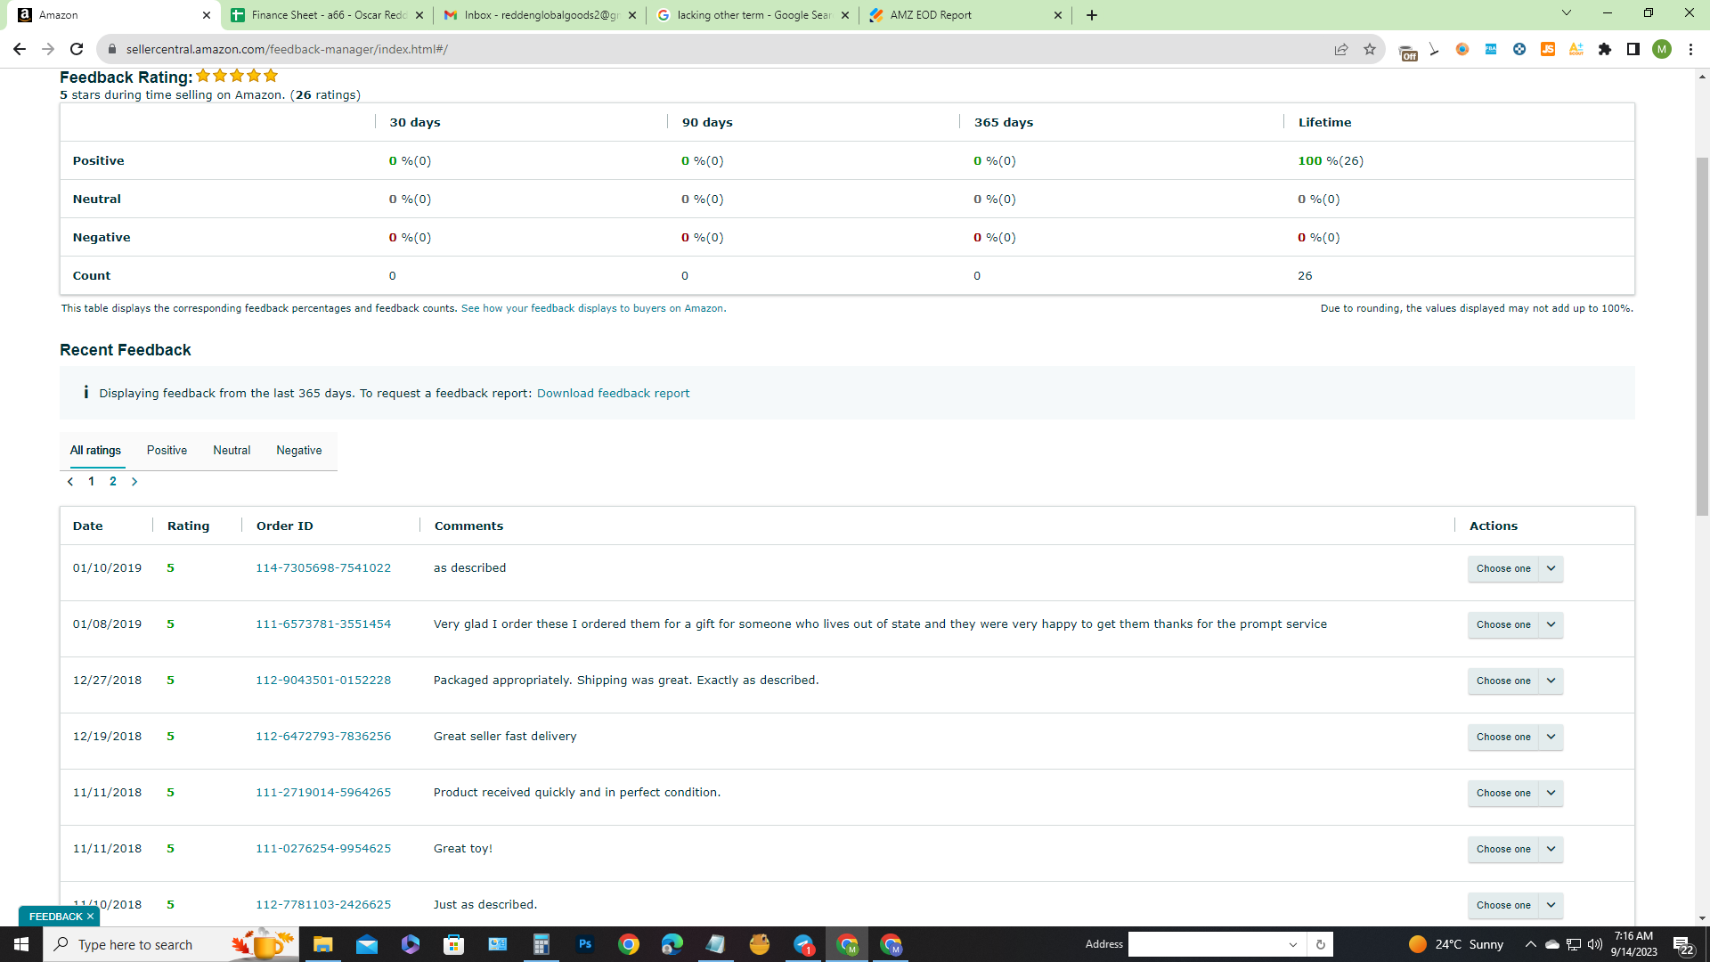Image resolution: width=1710 pixels, height=962 pixels.
Task: Switch to Inbox Gmail browser tab
Action: pos(540,15)
